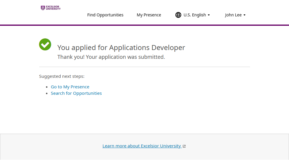Expand the caret beside John Lee
This screenshot has height=160, width=289.
pos(244,15)
